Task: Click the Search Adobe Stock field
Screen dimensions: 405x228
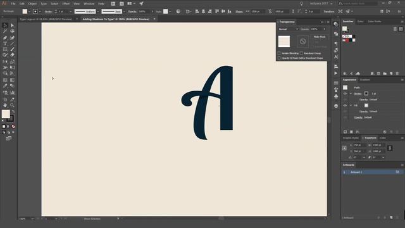Action: [x=358, y=3]
